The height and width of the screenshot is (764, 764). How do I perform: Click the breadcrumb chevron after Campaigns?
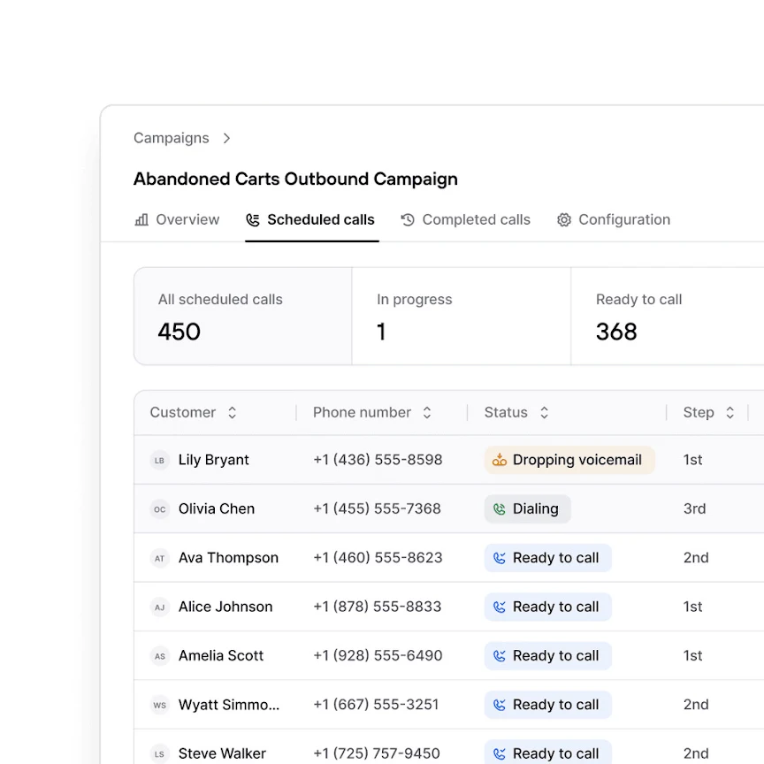coord(226,138)
